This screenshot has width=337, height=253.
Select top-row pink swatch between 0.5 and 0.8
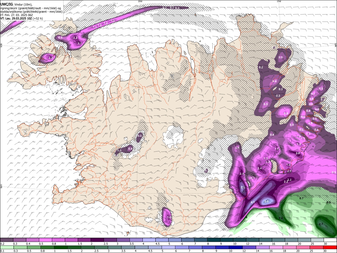[45, 240]
